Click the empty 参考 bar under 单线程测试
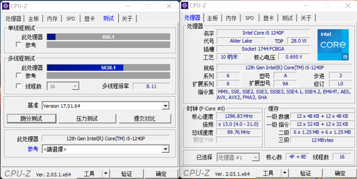 [108, 45]
